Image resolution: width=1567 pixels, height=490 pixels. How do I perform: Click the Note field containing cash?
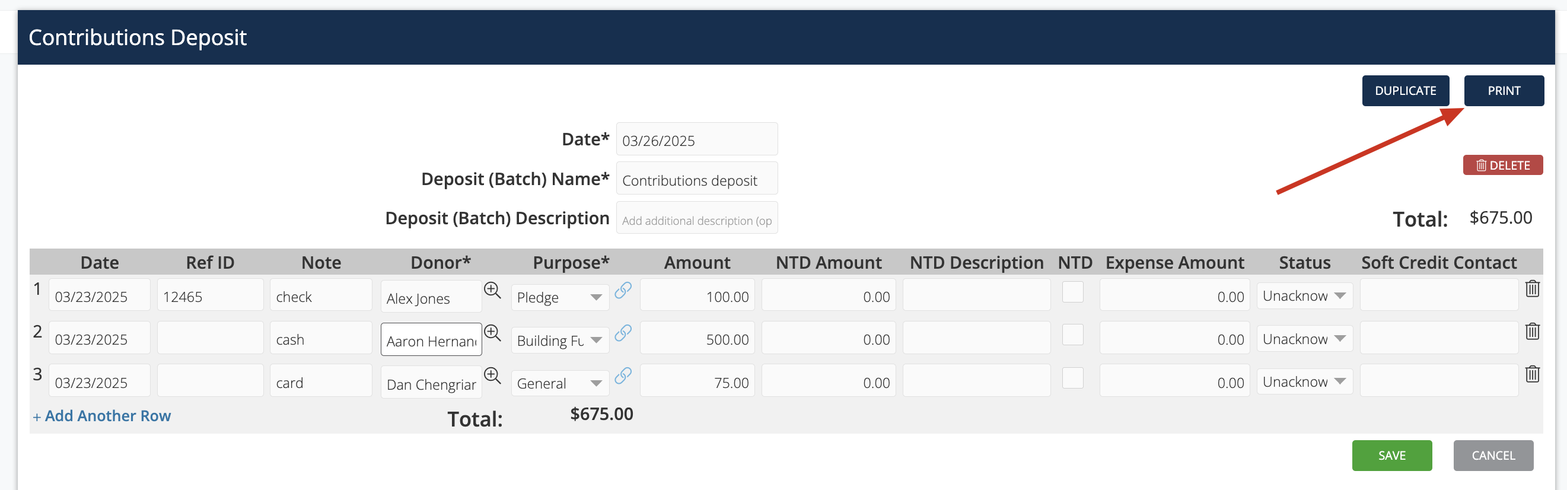(x=321, y=338)
